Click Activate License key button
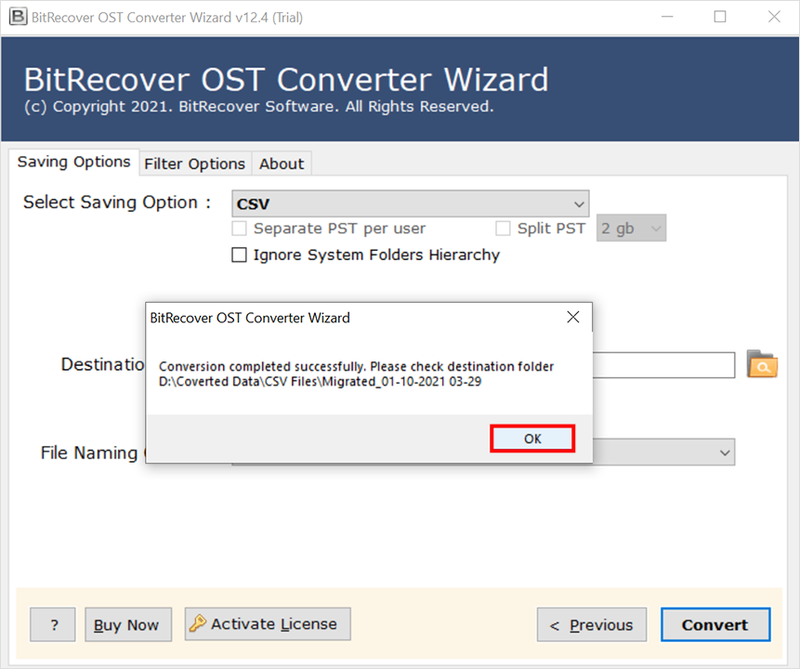 [x=268, y=623]
